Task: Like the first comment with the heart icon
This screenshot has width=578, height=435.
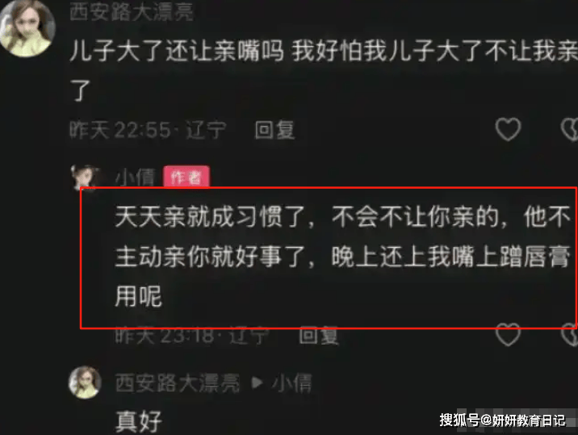Action: 508,129
